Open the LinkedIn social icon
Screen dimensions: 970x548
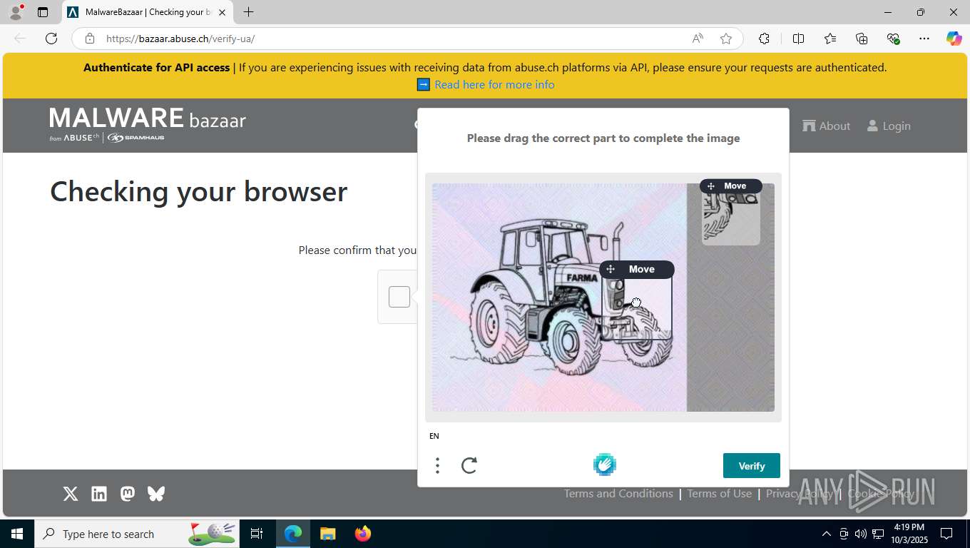99,494
